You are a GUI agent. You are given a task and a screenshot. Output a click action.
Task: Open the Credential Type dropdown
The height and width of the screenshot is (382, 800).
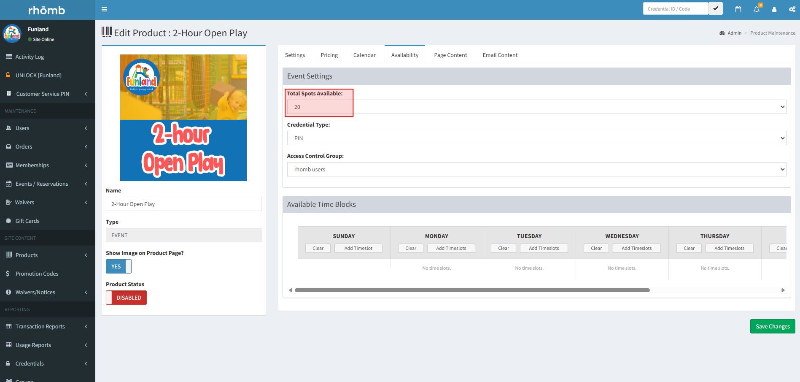tap(536, 138)
